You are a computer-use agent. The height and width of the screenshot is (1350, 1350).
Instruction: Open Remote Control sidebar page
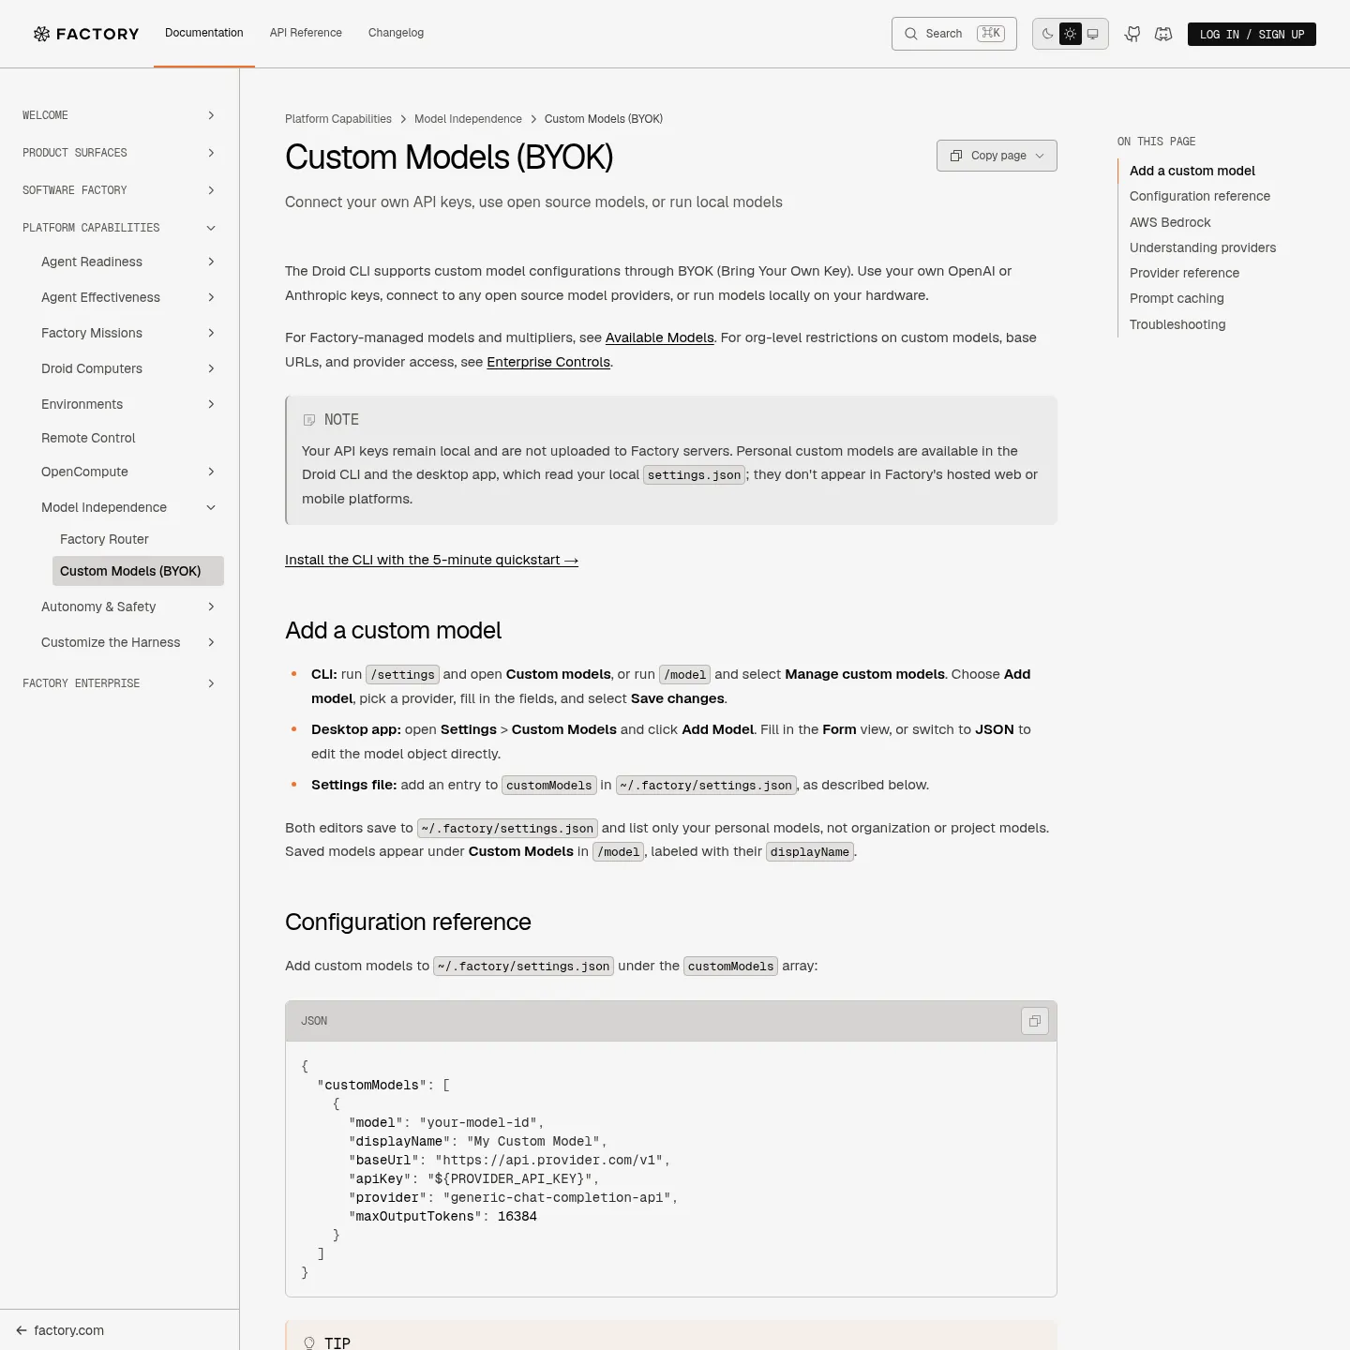click(128, 438)
